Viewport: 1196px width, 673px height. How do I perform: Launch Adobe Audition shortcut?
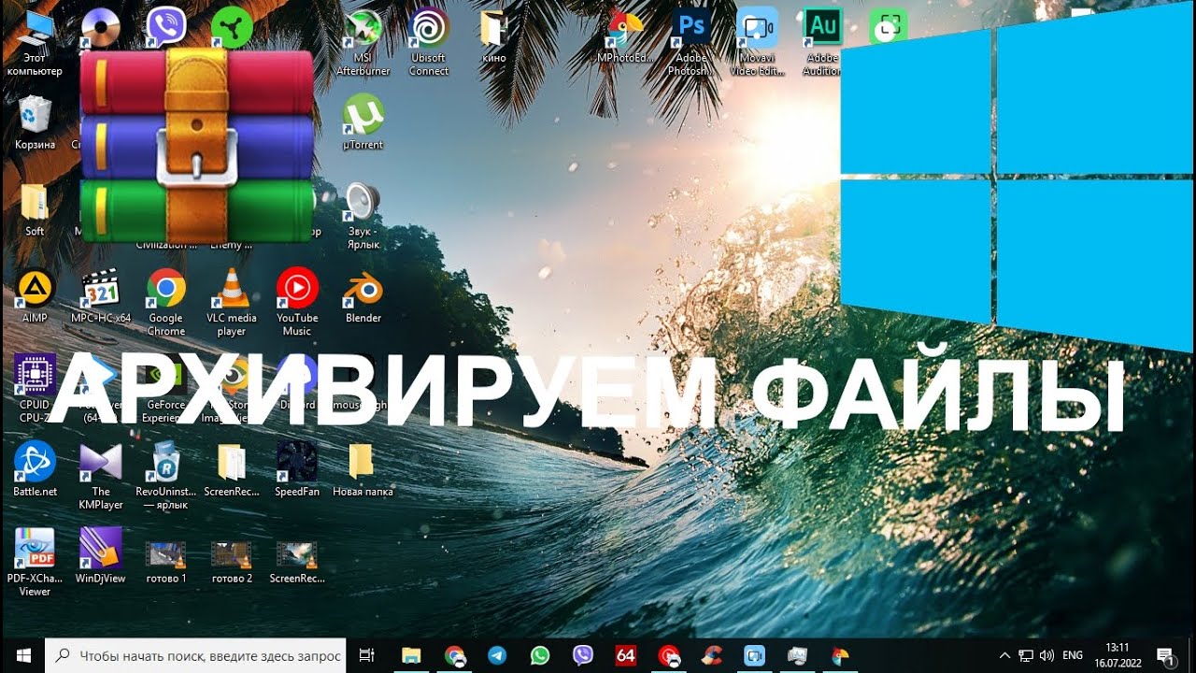tap(822, 43)
